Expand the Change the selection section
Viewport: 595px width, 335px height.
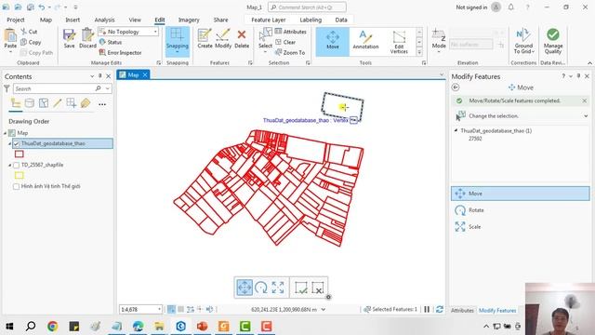(586, 115)
